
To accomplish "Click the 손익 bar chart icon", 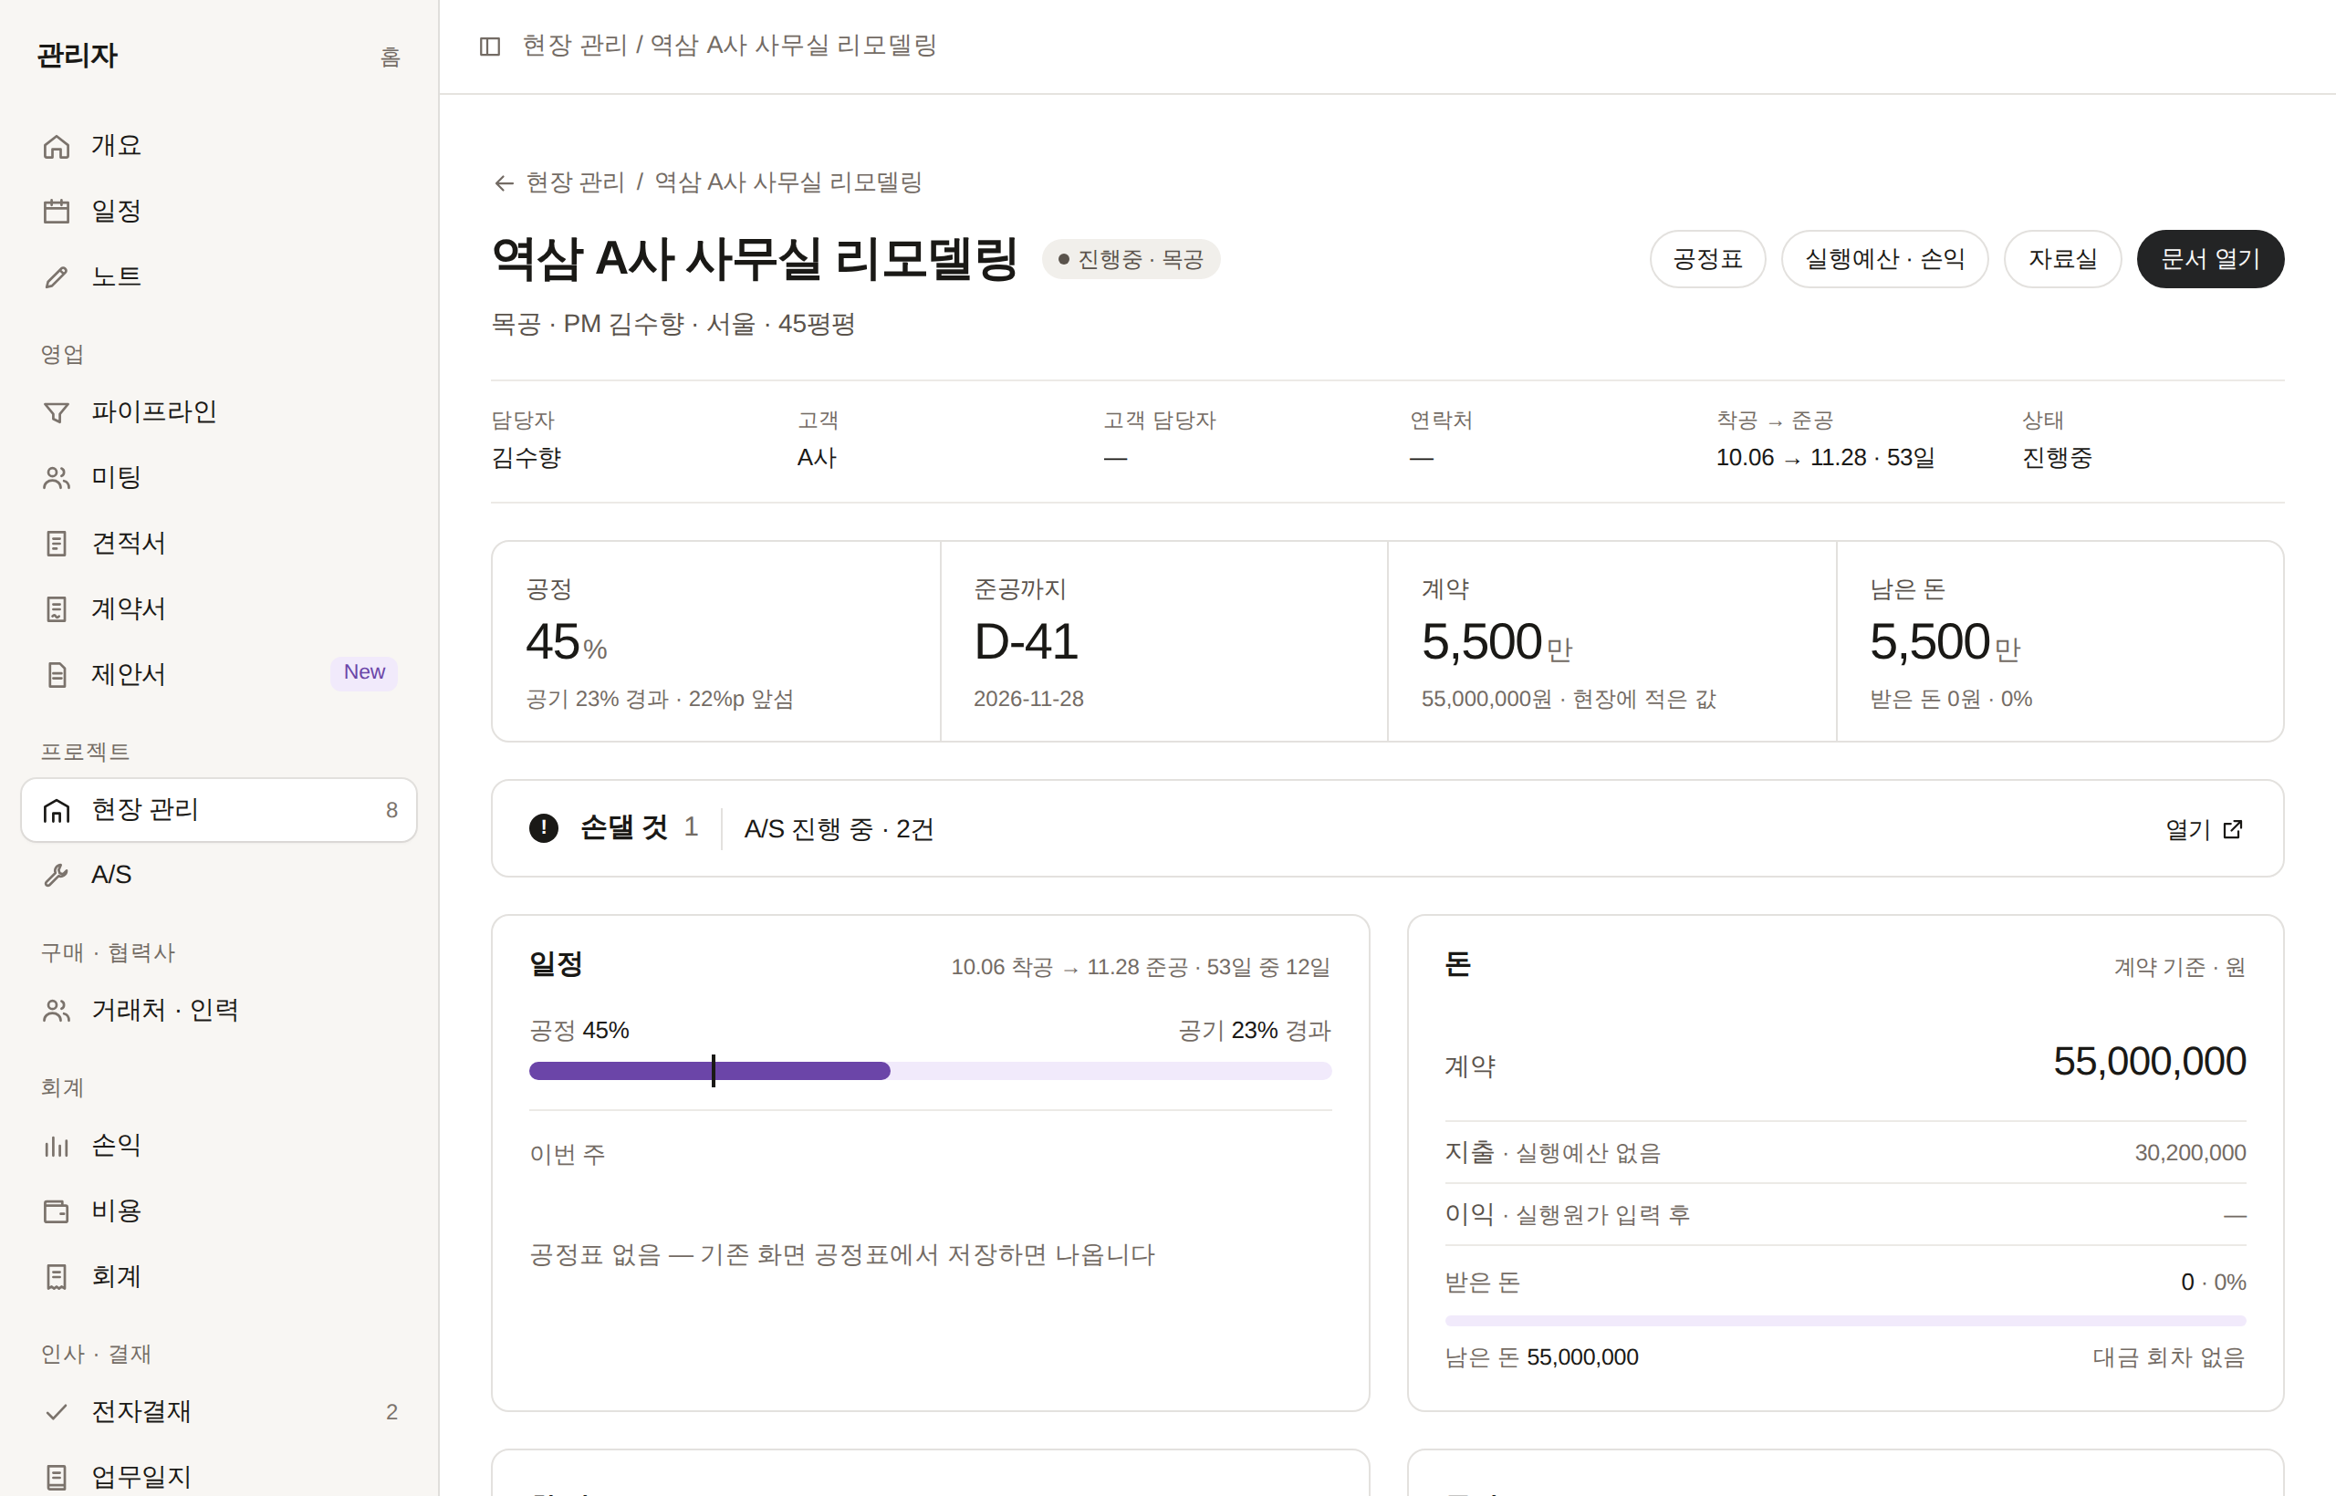I will point(57,1146).
